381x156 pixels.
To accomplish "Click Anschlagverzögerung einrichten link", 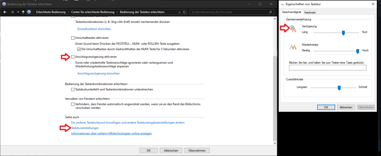I will click(x=98, y=73).
